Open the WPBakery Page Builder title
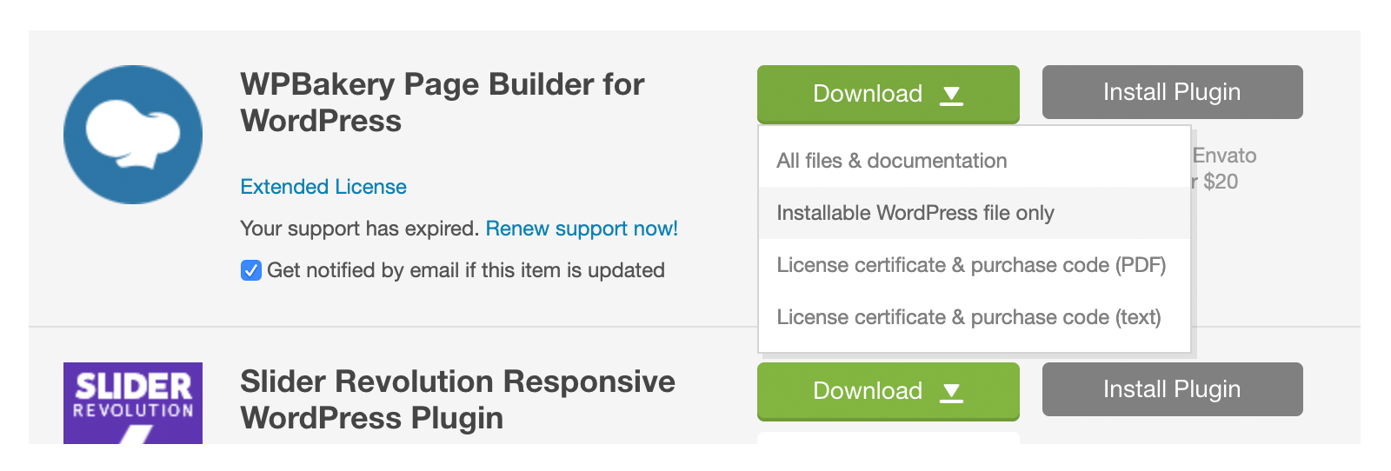This screenshot has width=1391, height=471. [442, 103]
